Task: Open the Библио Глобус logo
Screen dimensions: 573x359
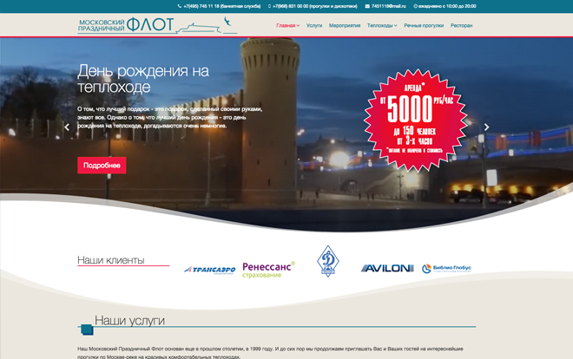Action: (x=446, y=269)
